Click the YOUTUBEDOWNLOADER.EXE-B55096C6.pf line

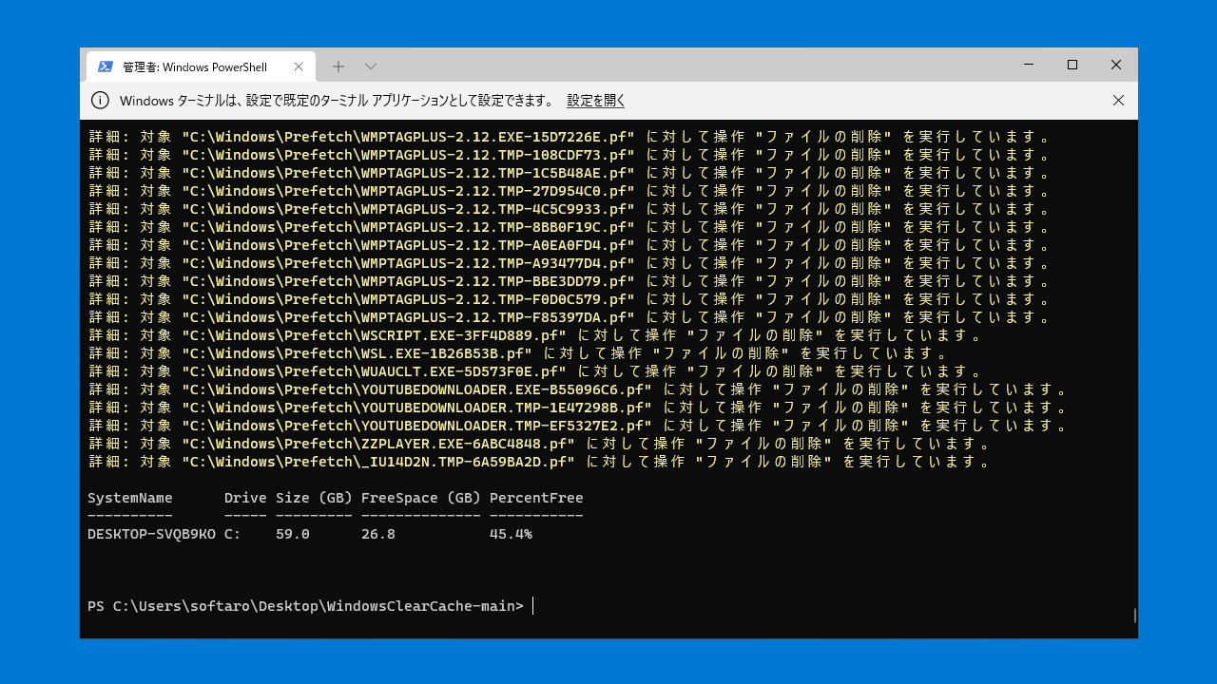(577, 389)
